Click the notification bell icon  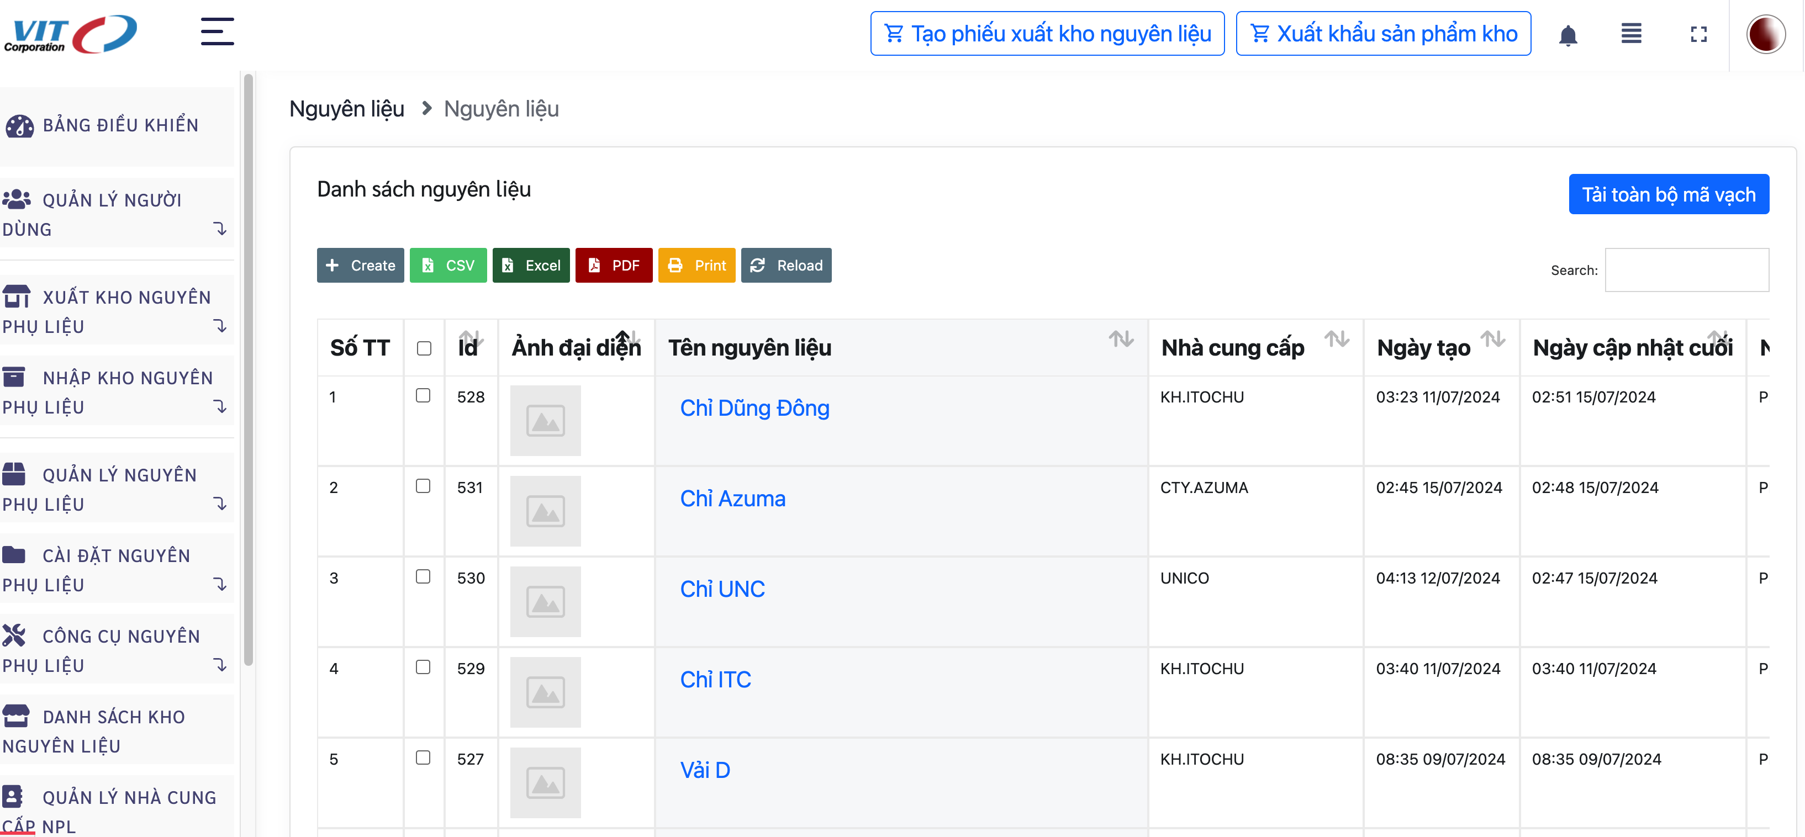click(x=1567, y=34)
